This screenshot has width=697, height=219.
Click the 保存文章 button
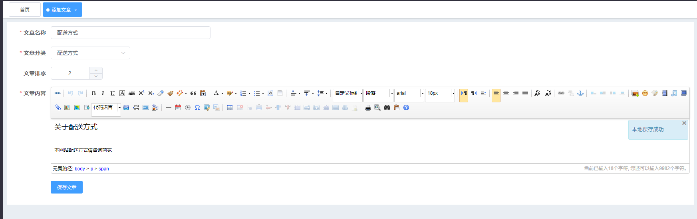pyautogui.click(x=67, y=187)
